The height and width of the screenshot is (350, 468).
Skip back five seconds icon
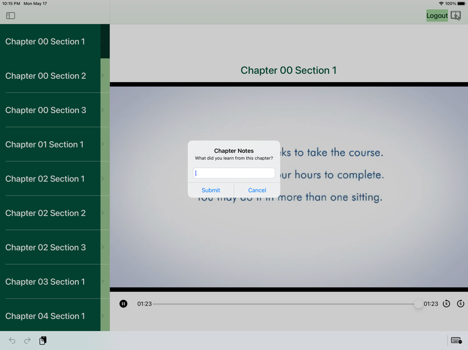[x=446, y=303]
